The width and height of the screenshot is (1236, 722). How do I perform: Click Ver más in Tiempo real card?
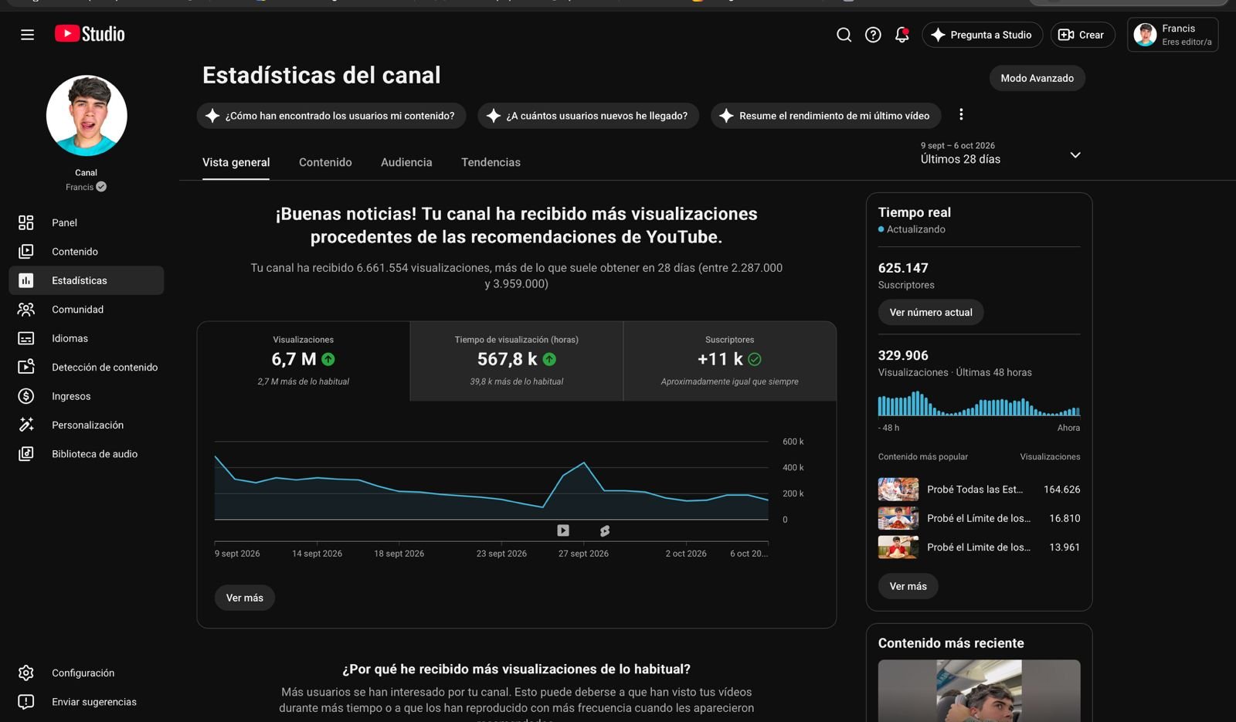[908, 586]
